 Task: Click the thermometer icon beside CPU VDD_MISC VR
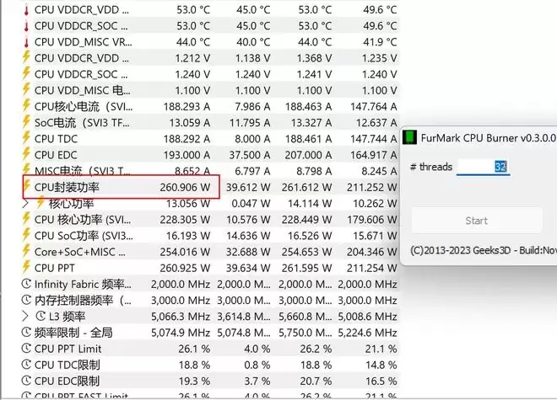click(25, 42)
